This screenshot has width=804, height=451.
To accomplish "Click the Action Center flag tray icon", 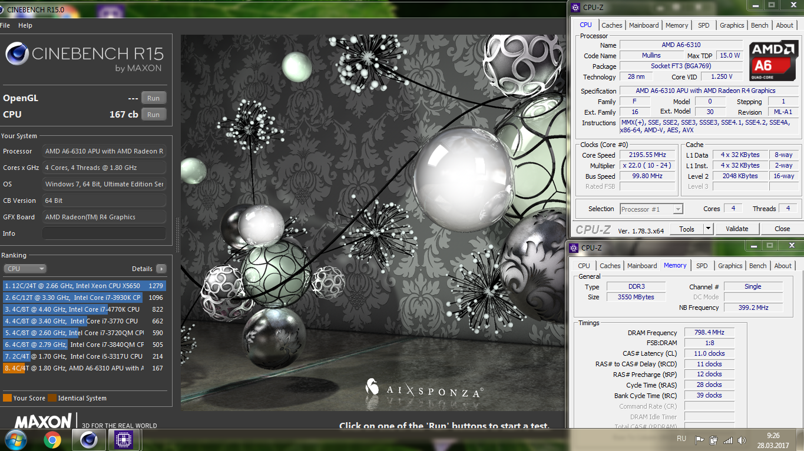I will [700, 440].
